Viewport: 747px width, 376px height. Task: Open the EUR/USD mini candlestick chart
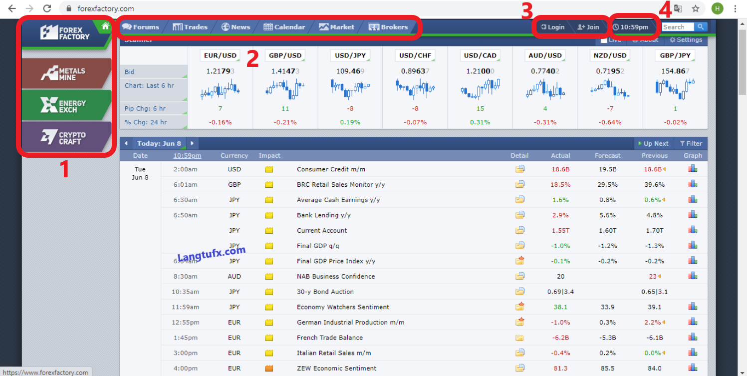(220, 90)
